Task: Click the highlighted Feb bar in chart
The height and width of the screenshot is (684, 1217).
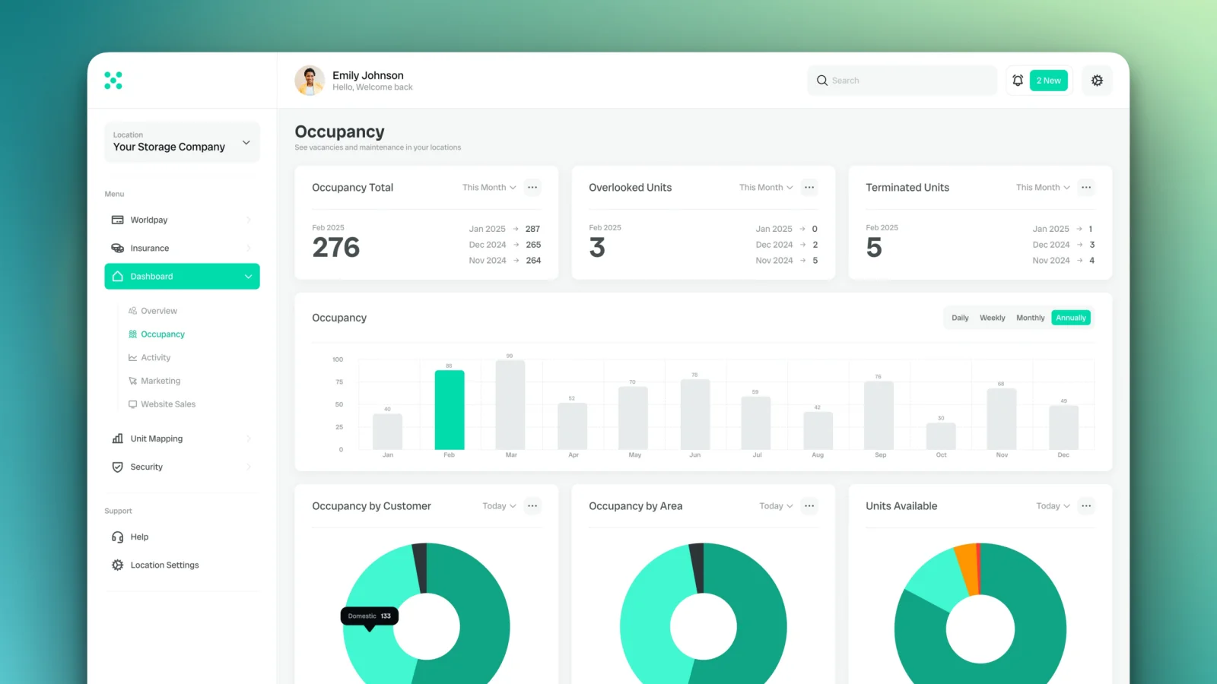Action: (450, 410)
